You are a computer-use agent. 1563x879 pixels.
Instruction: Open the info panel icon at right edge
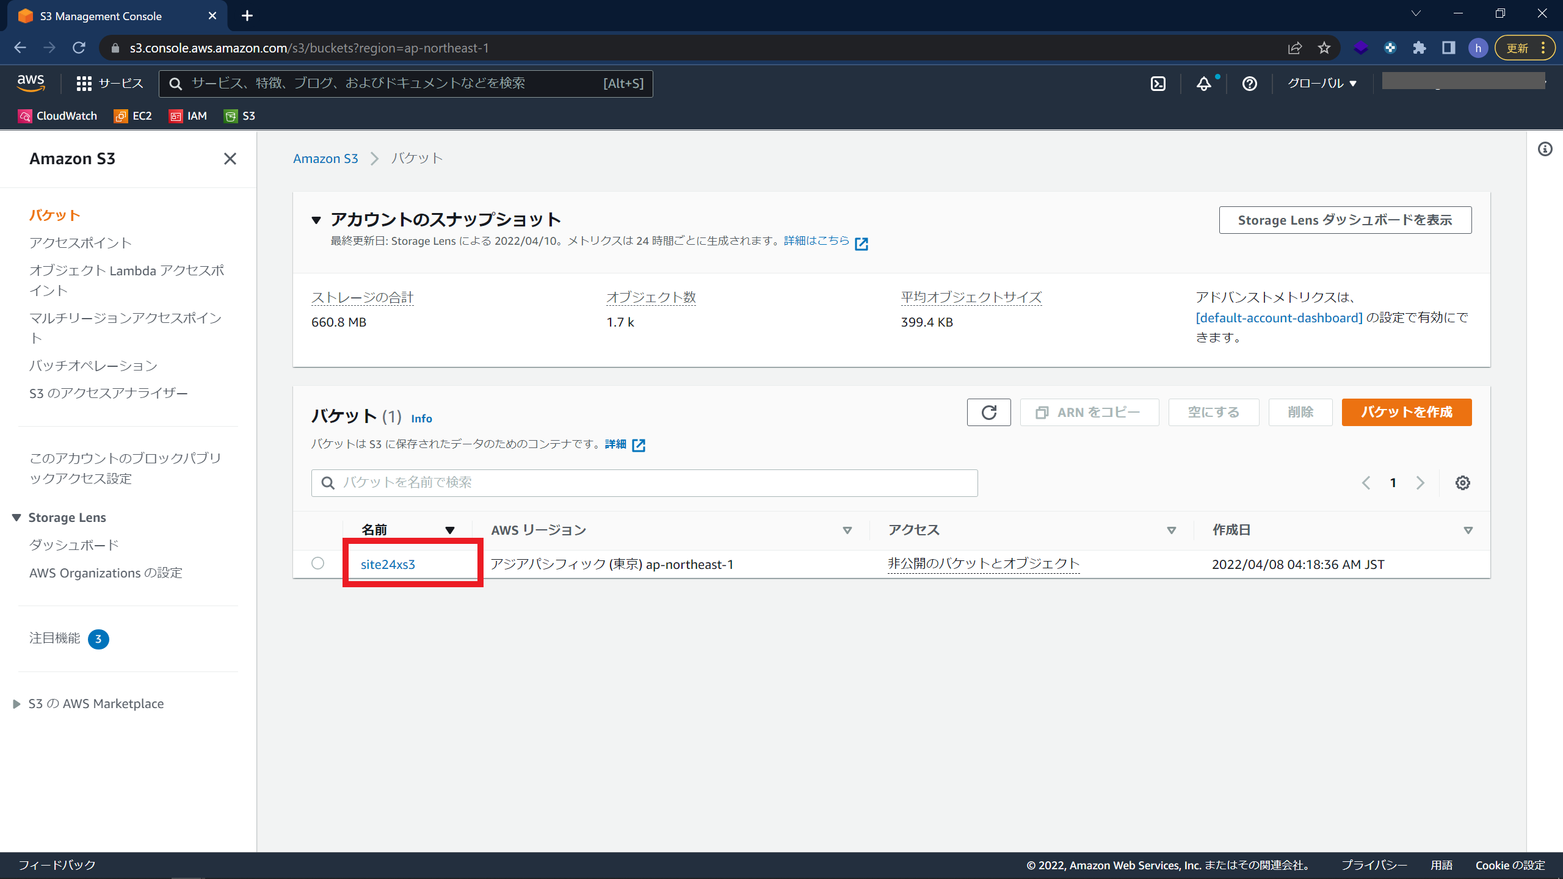[x=1545, y=149]
